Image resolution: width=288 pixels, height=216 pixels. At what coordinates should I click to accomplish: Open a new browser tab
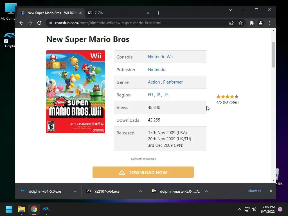[158, 13]
